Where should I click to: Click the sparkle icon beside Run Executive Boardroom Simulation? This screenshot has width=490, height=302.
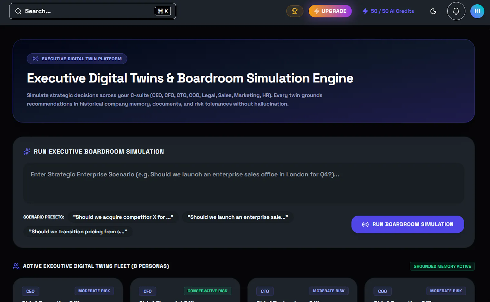pos(27,152)
